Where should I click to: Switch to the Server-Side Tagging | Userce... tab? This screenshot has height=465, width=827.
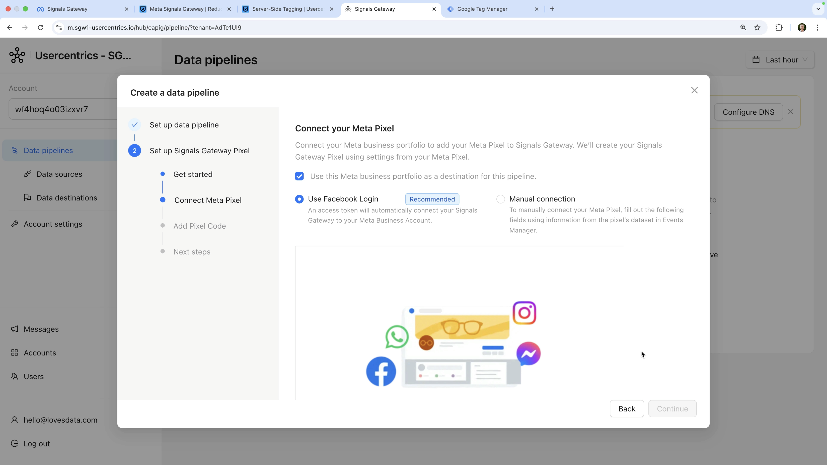point(288,9)
